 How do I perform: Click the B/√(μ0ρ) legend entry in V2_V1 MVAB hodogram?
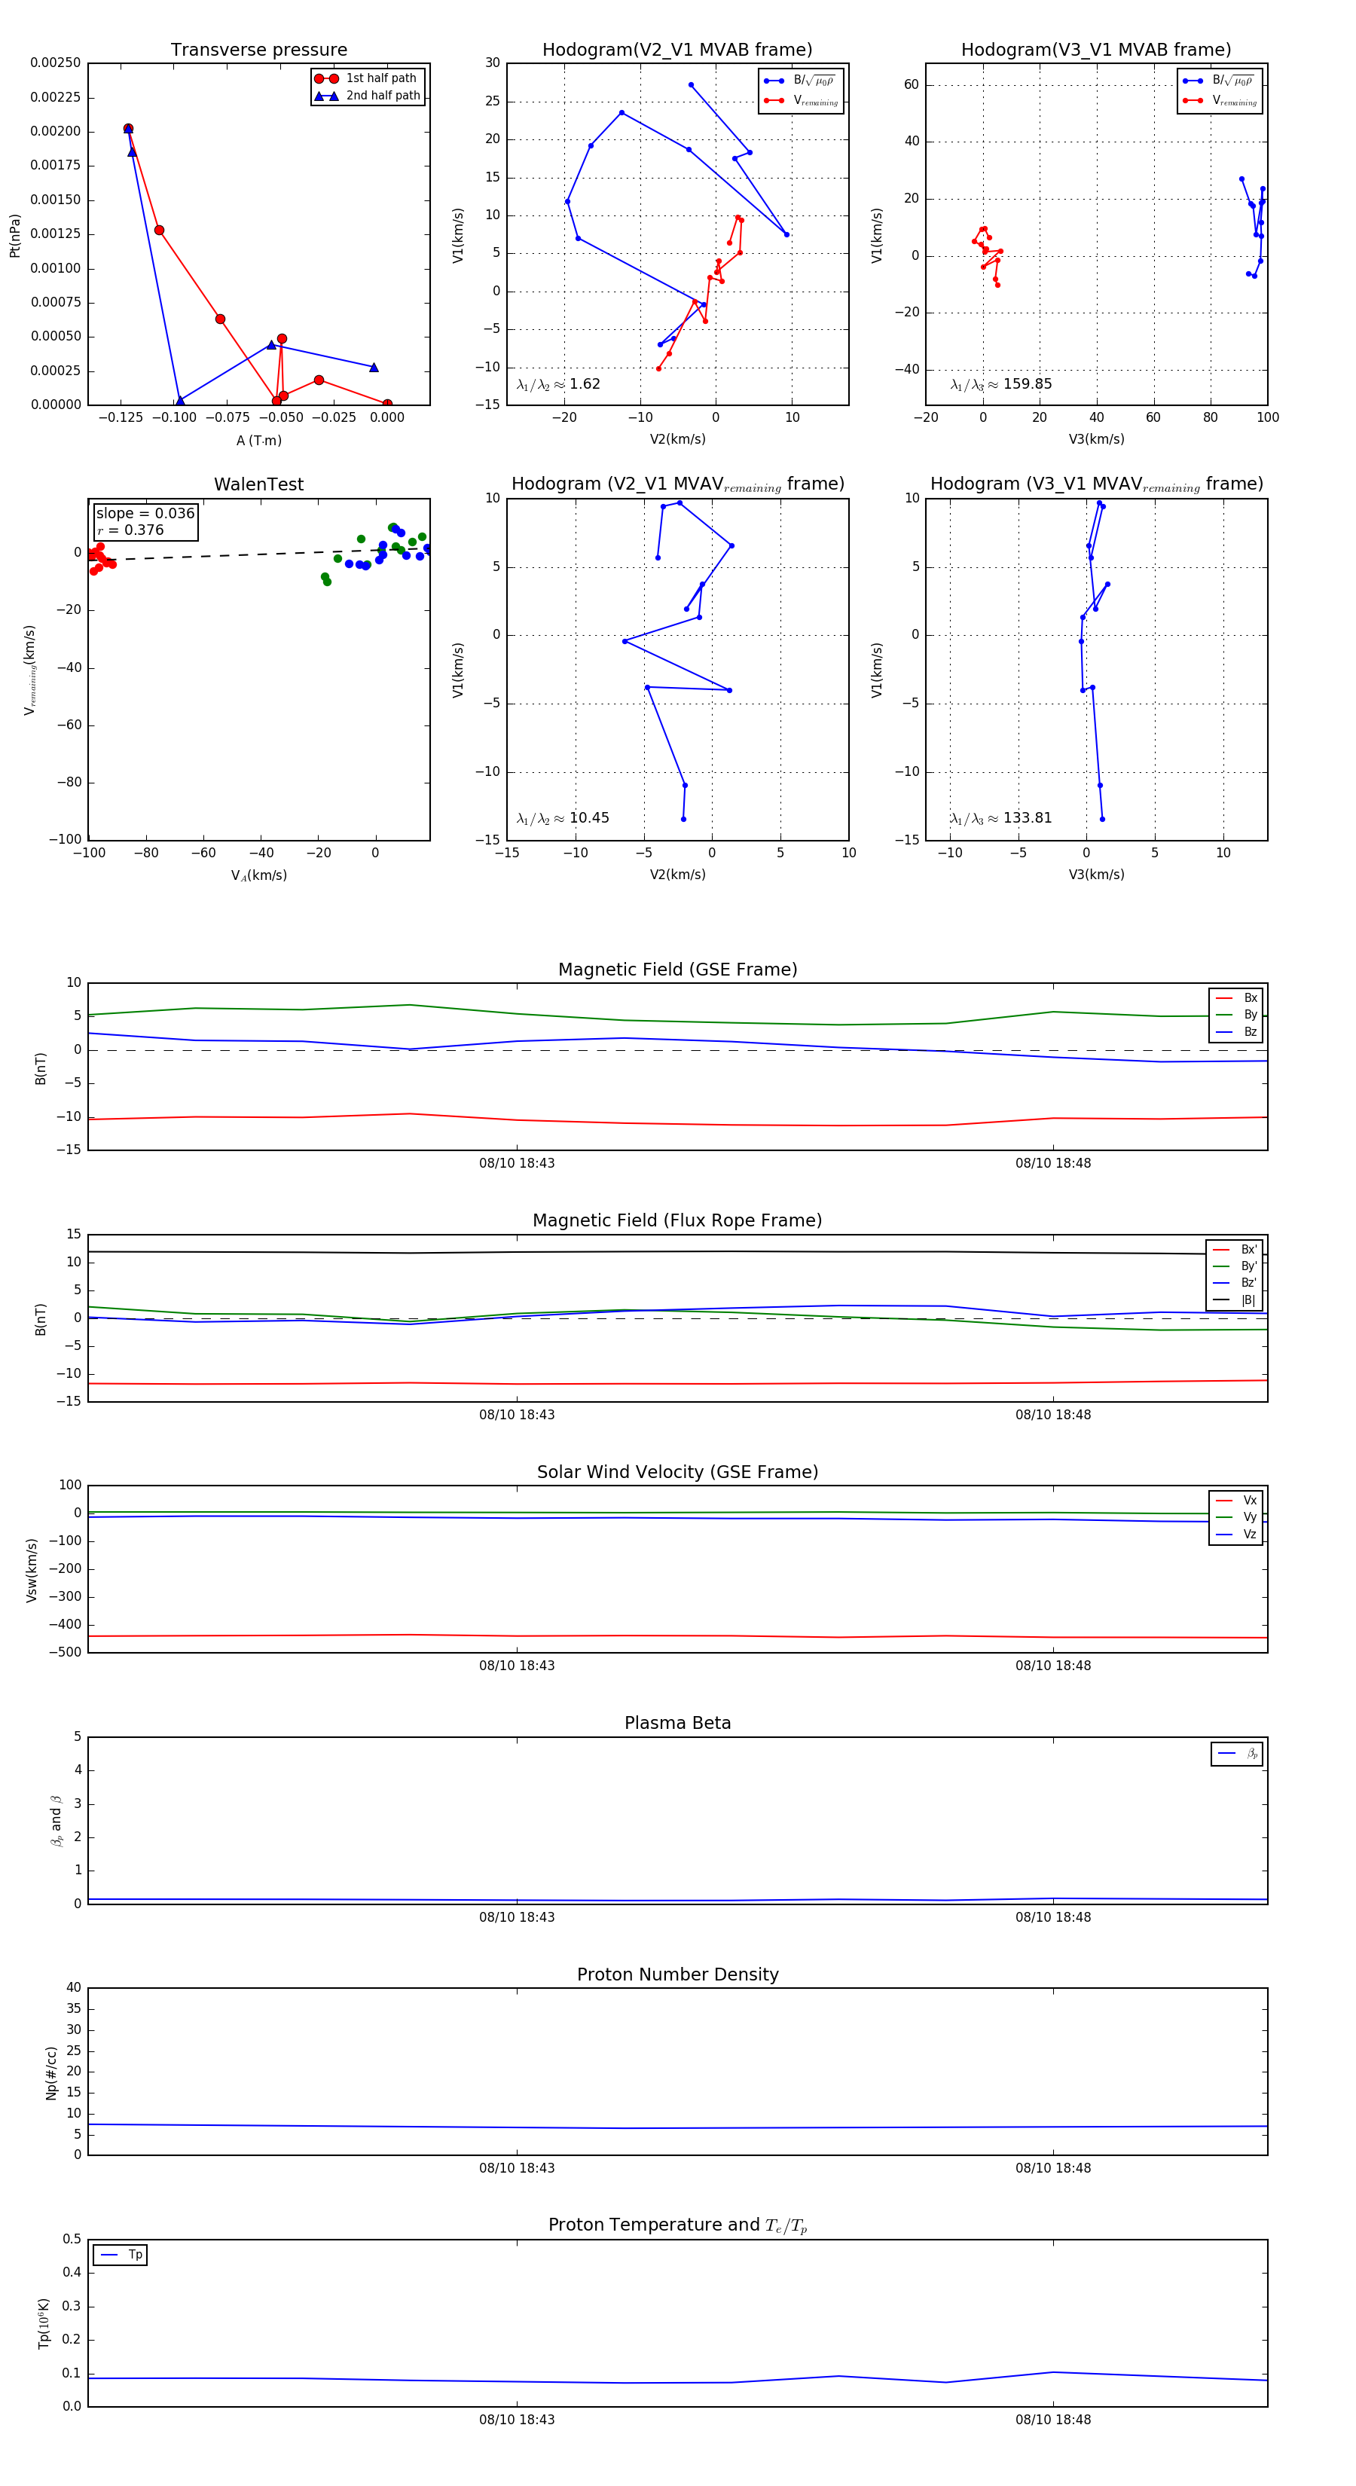point(800,81)
